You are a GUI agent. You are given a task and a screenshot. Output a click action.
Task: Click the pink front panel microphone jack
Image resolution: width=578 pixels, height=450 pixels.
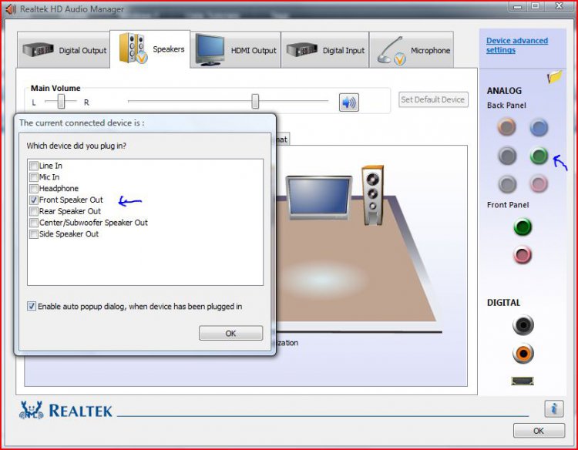pos(523,255)
